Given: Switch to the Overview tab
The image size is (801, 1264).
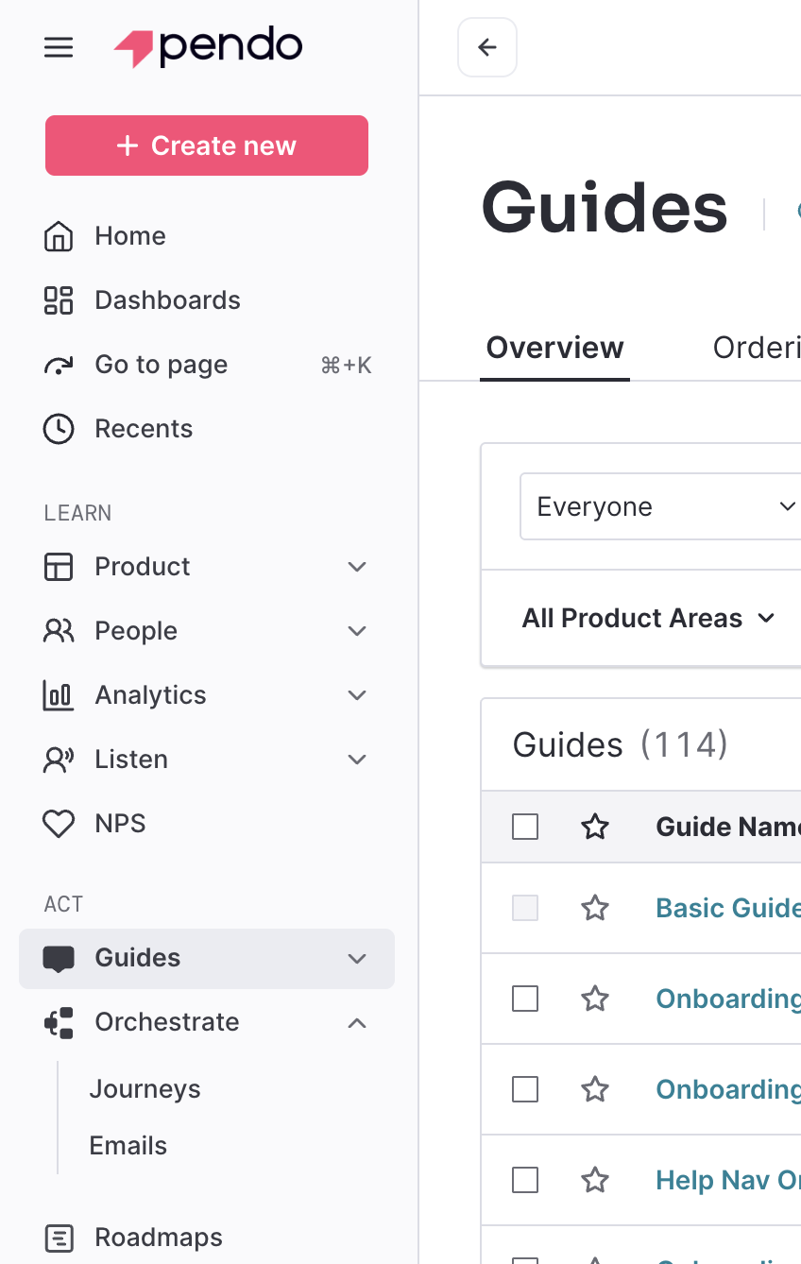Looking at the screenshot, I should pyautogui.click(x=554, y=348).
